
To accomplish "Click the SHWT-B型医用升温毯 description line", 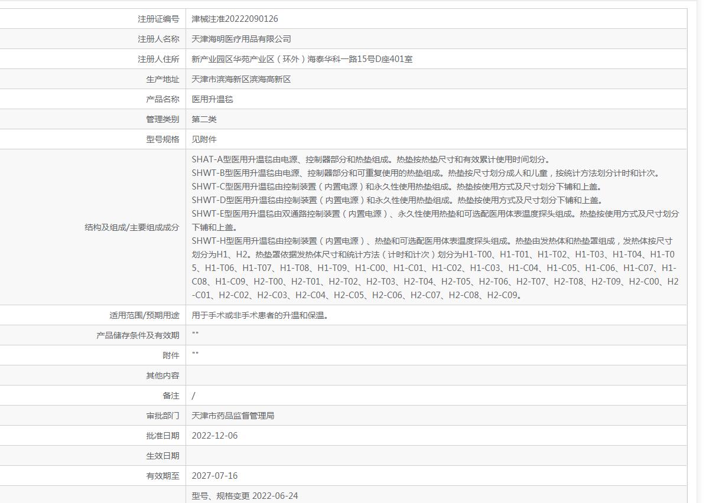I will pos(425,173).
